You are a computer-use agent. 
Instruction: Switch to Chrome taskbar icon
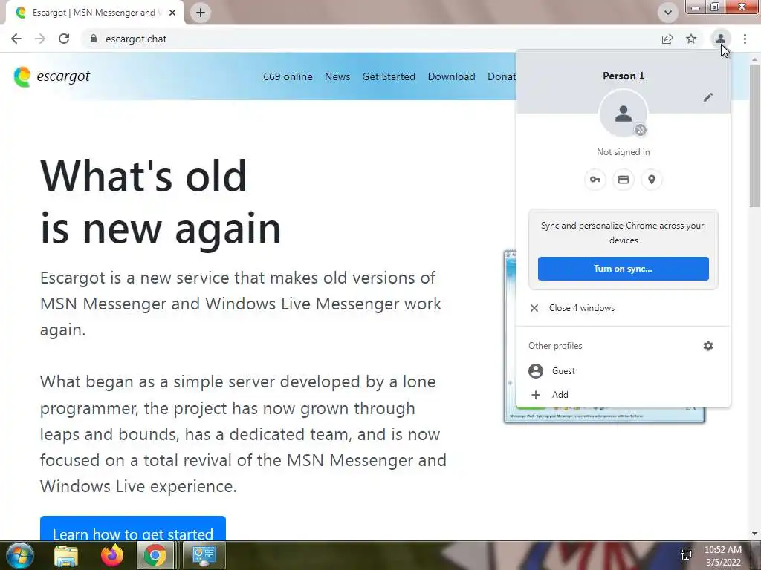click(x=155, y=555)
